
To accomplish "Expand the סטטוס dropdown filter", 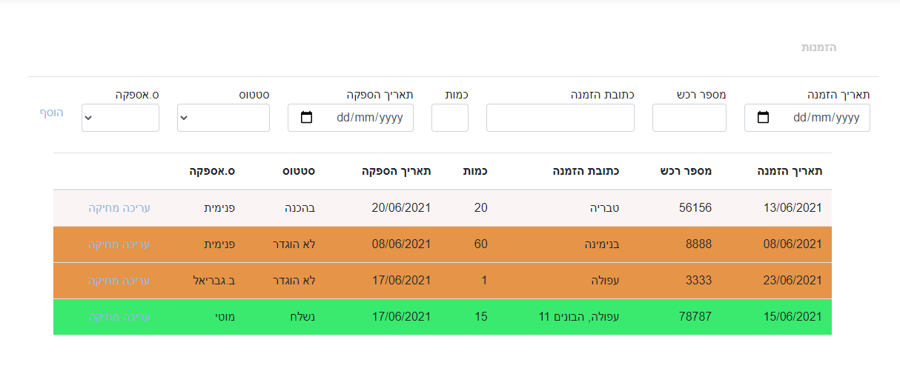I will click(x=223, y=118).
